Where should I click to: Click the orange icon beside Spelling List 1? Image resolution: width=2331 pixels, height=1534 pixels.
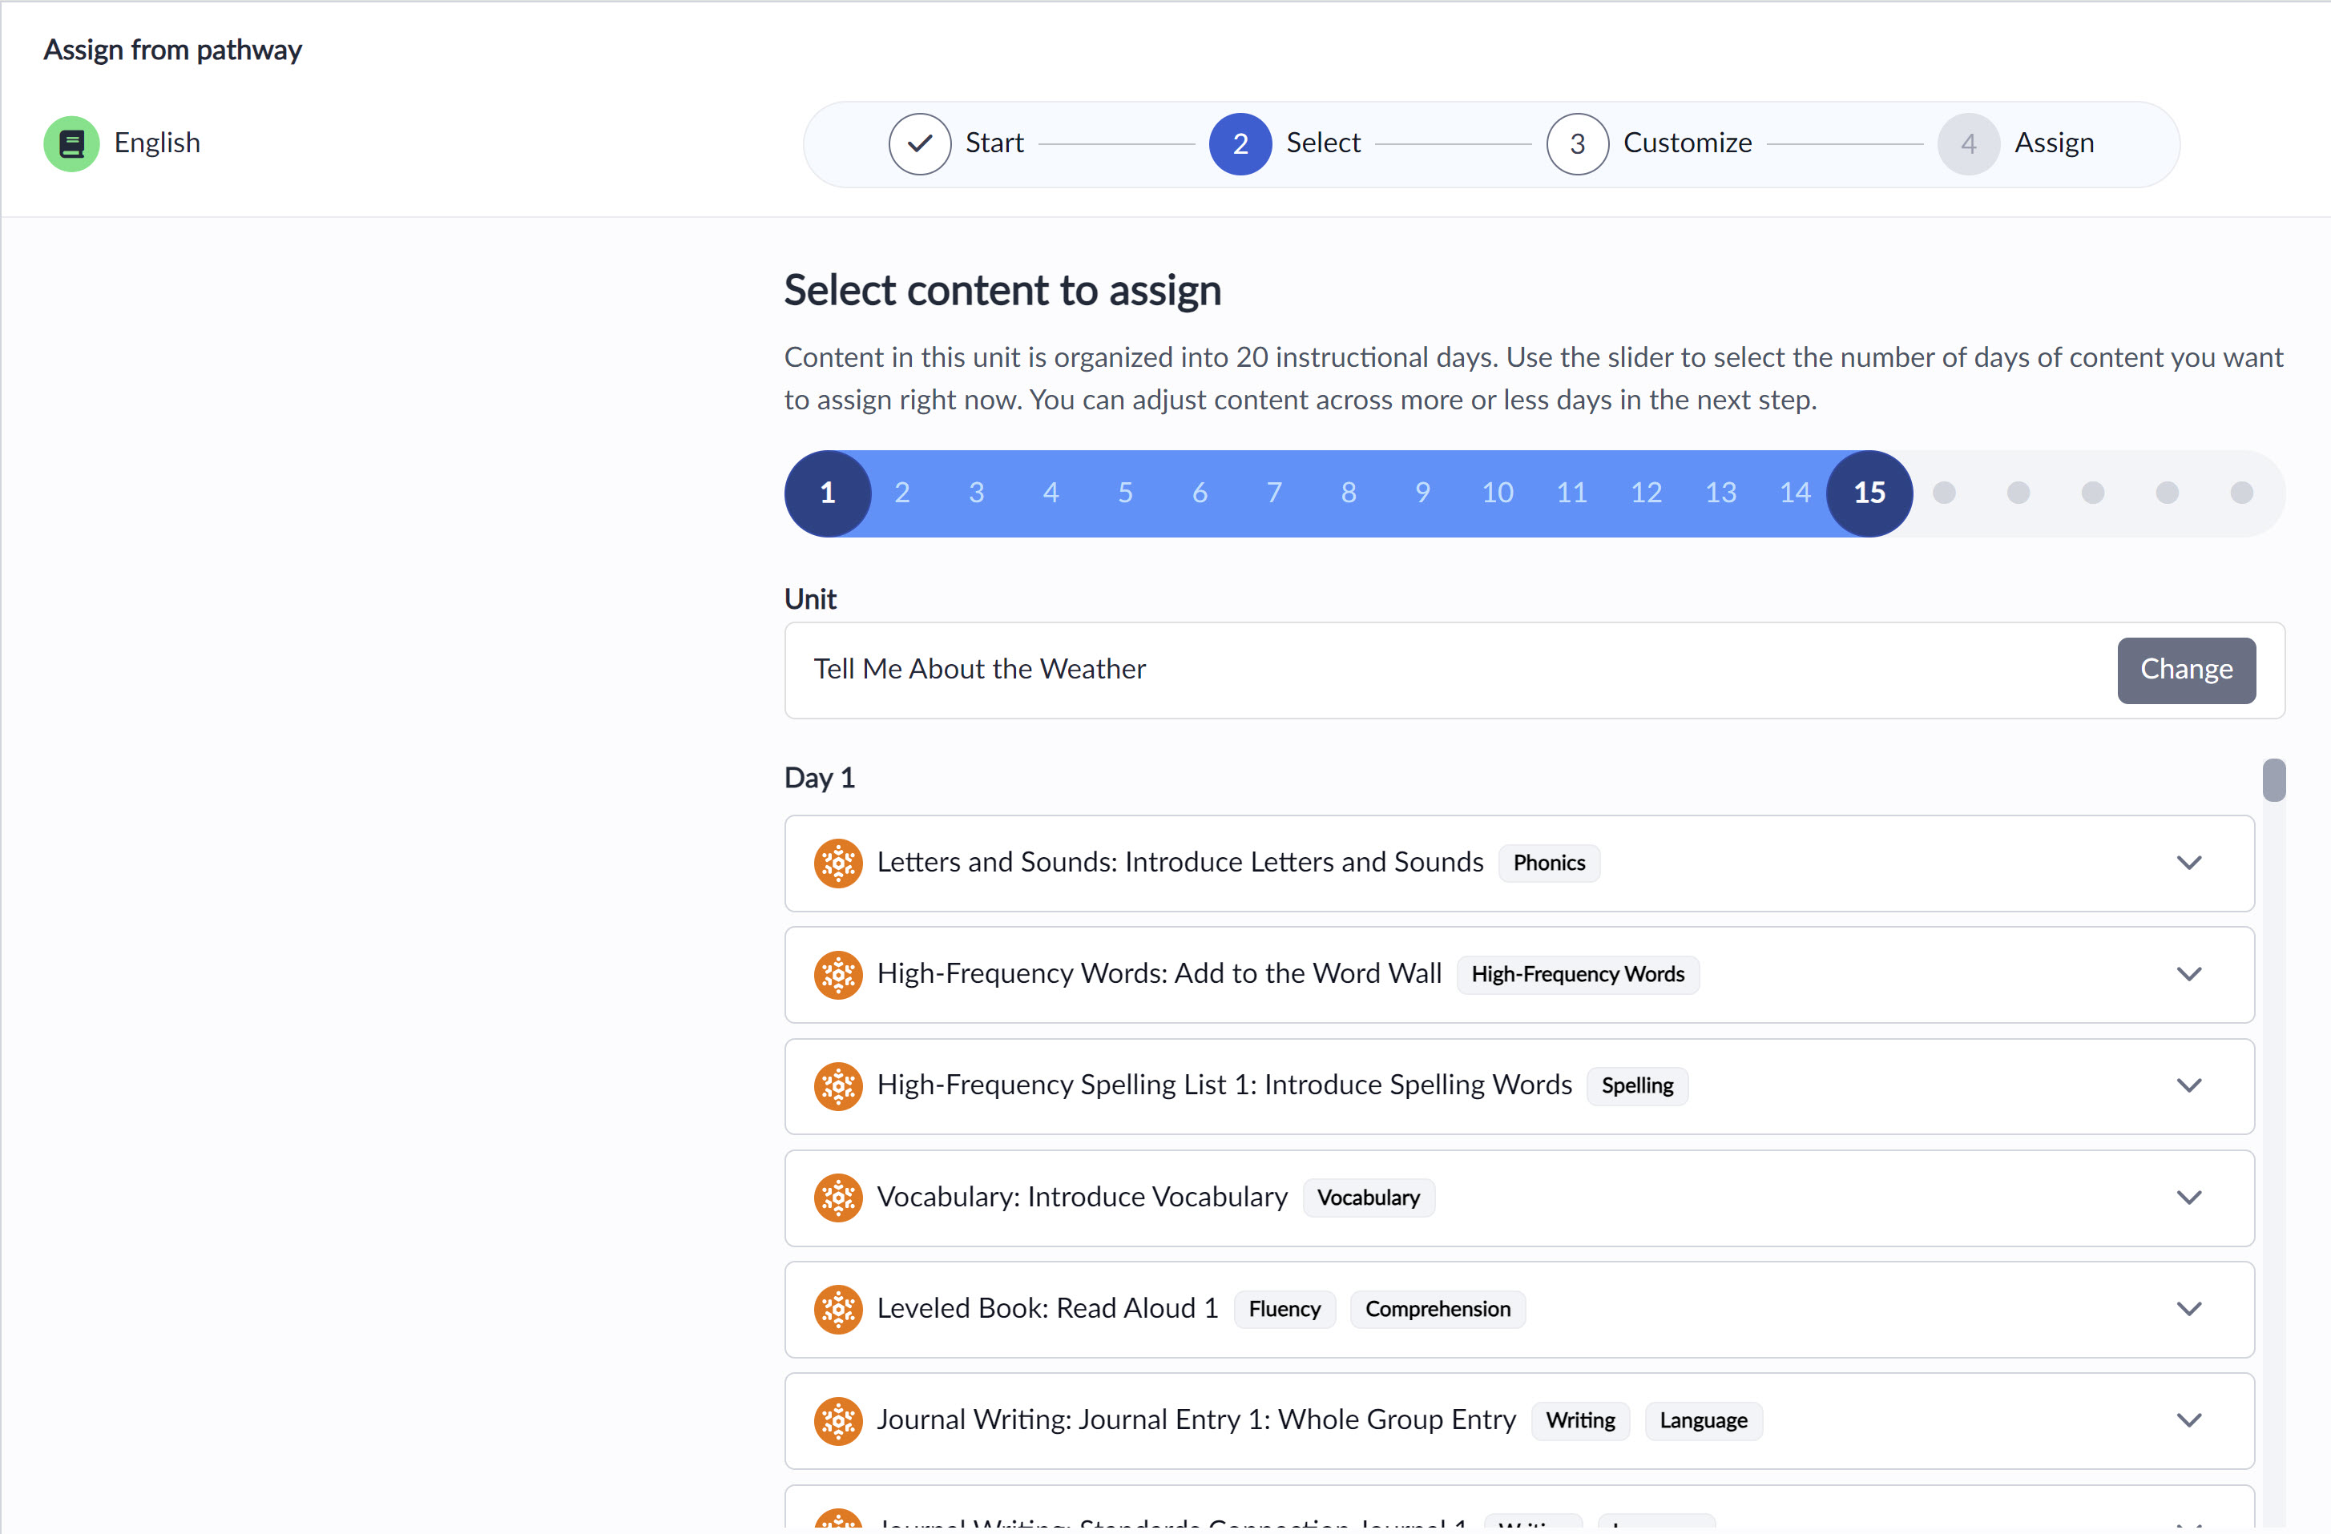coord(838,1085)
